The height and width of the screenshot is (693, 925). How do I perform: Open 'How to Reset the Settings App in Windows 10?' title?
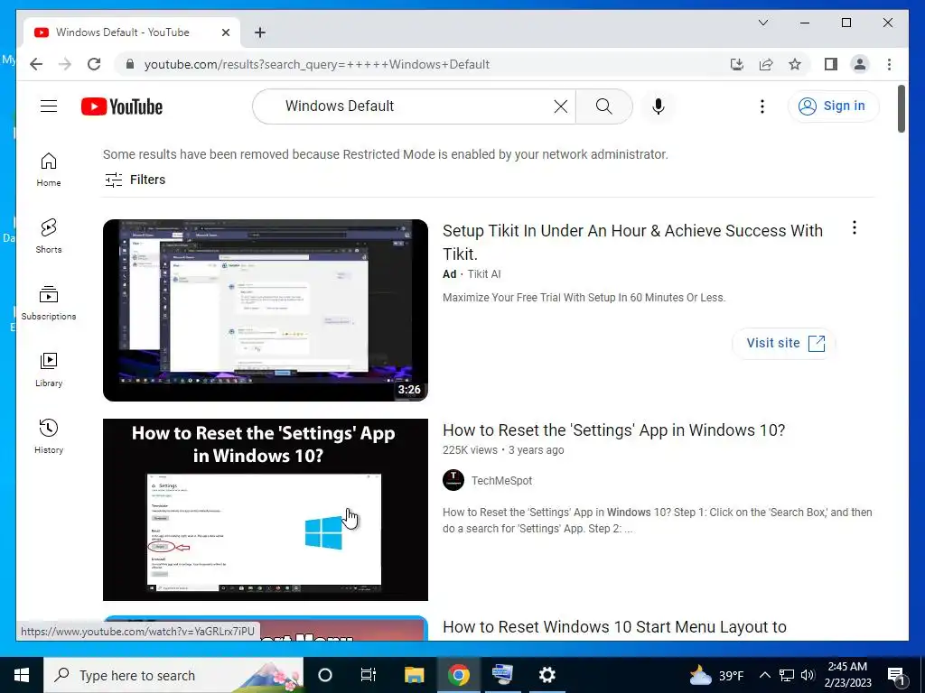tap(613, 430)
